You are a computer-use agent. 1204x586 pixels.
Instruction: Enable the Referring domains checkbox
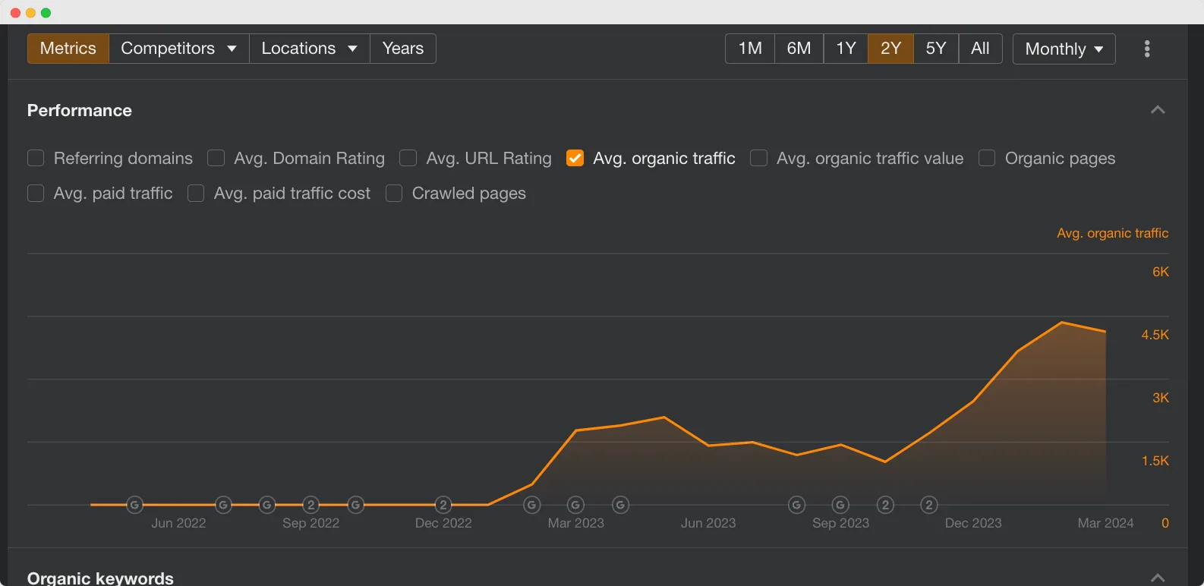click(x=36, y=158)
